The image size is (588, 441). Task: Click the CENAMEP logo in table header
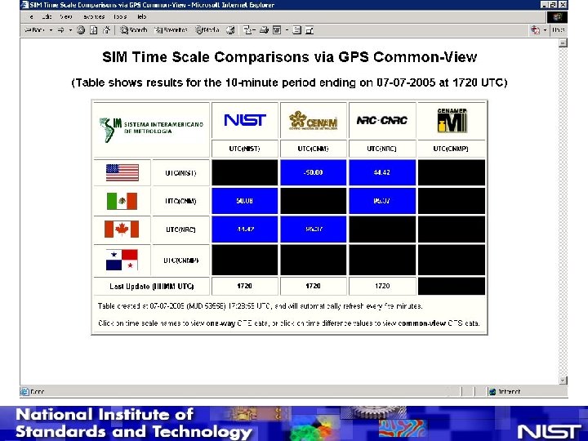click(x=452, y=120)
